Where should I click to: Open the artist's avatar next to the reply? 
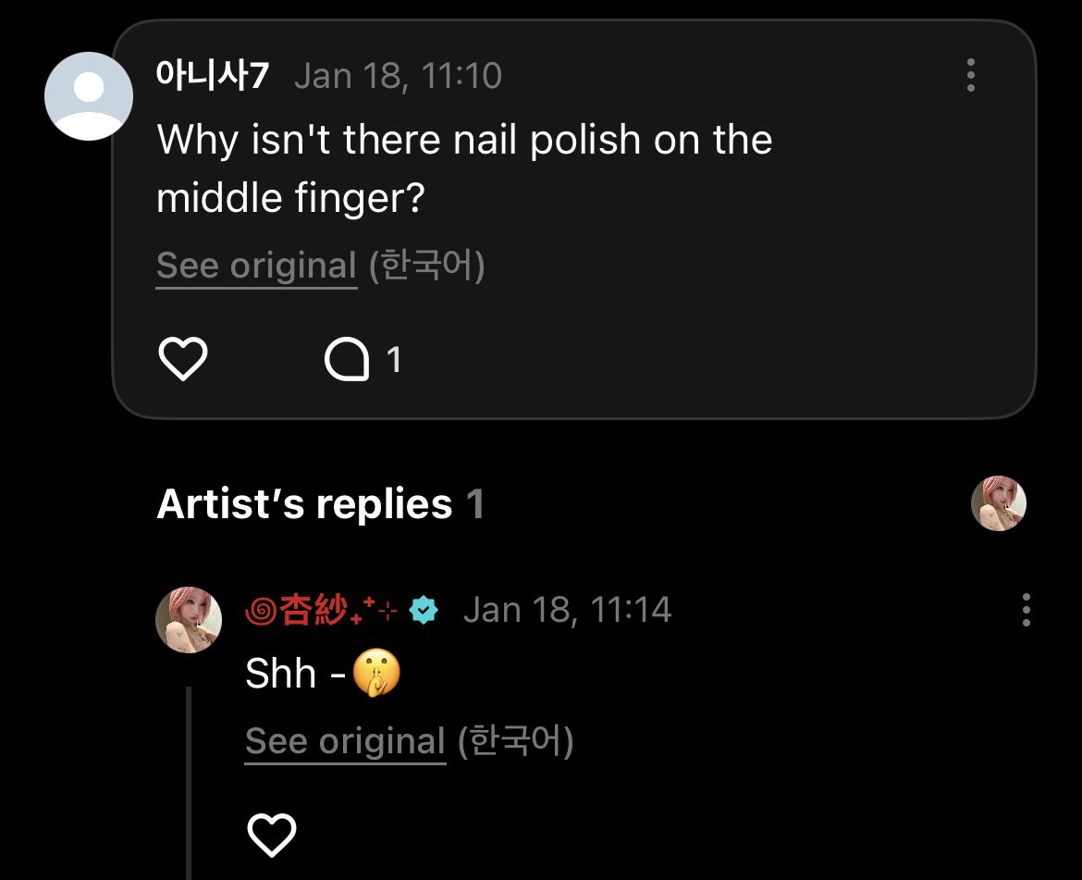click(189, 619)
